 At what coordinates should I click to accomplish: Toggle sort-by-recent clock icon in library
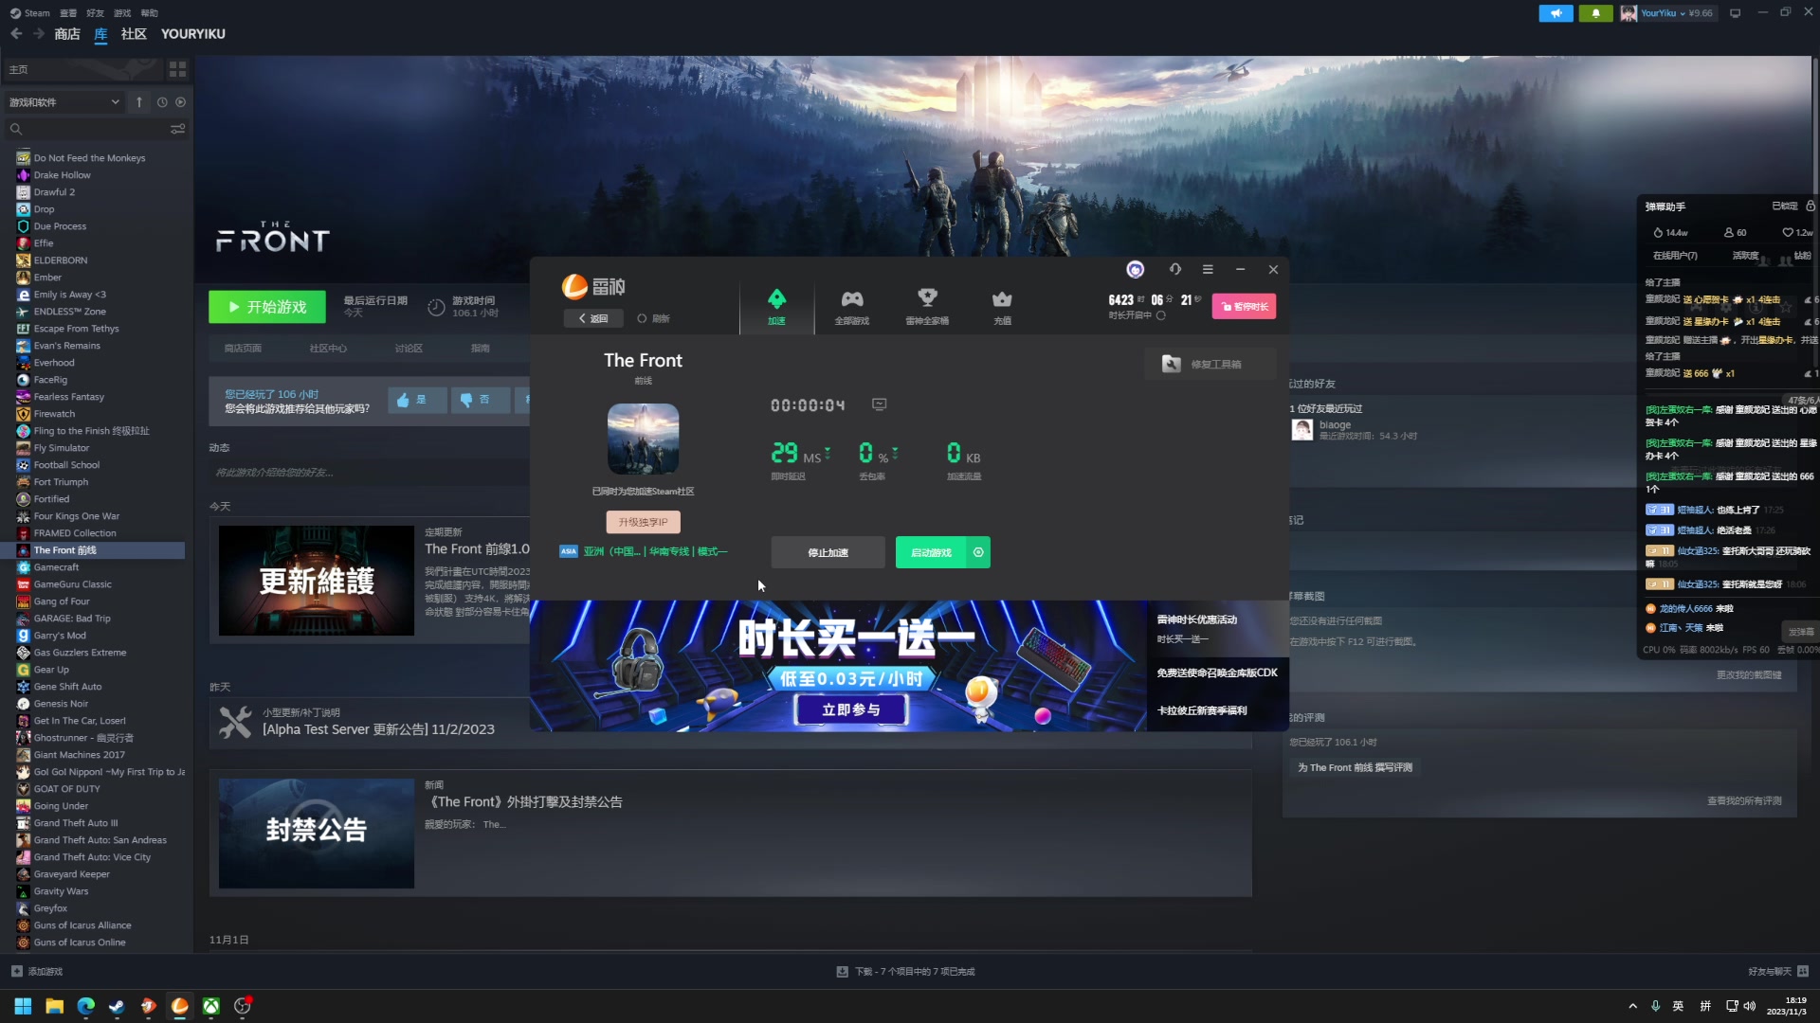point(162,102)
